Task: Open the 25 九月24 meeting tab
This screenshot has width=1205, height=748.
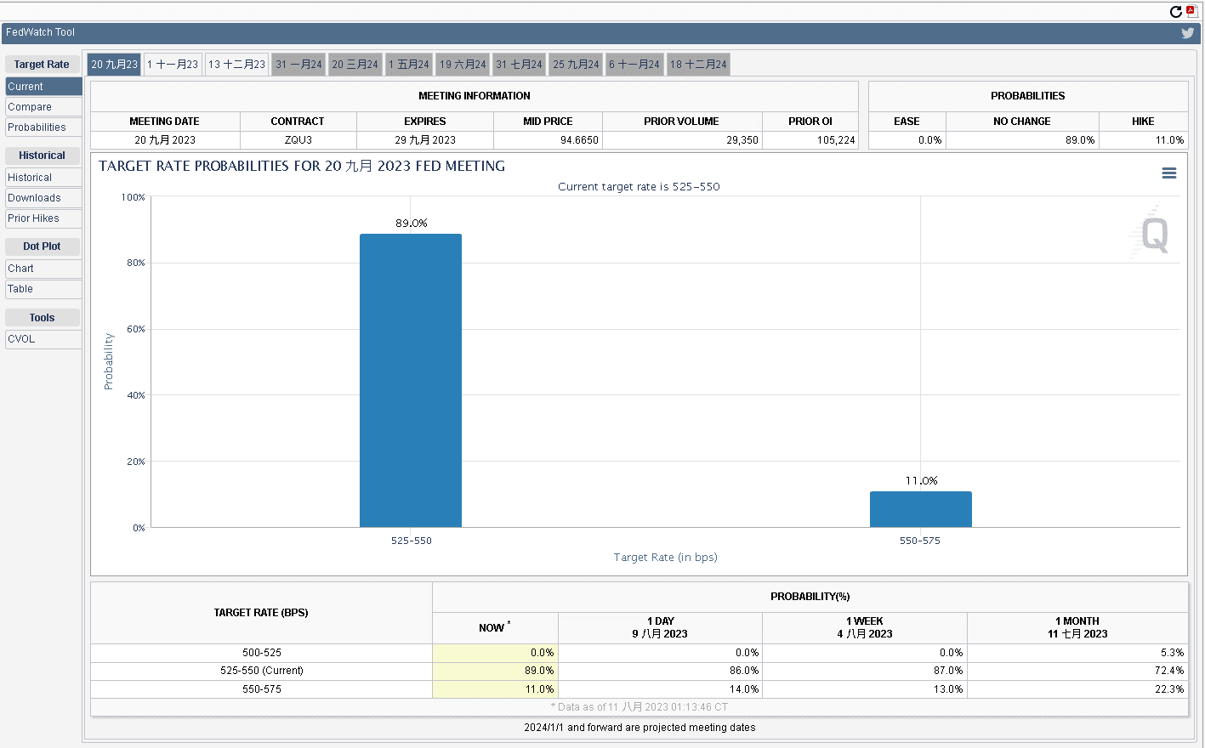Action: coord(576,65)
